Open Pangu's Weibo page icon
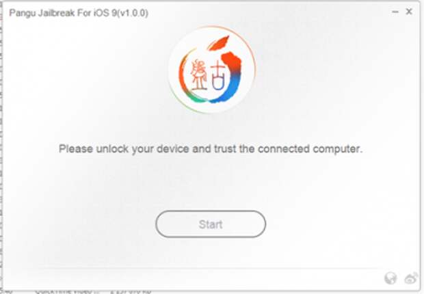424x294 pixels. pos(411,278)
